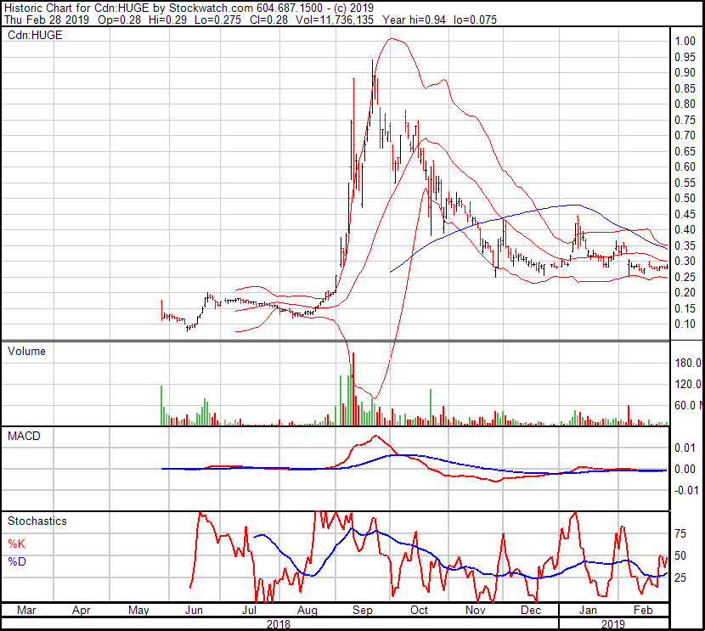Click the 0.15 price axis label
Image resolution: width=705 pixels, height=631 pixels.
pos(685,309)
